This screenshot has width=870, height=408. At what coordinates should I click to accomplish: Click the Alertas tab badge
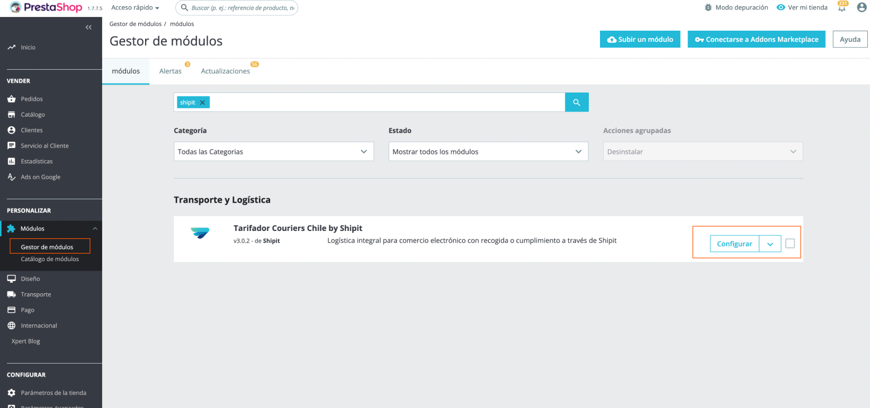[x=187, y=64]
